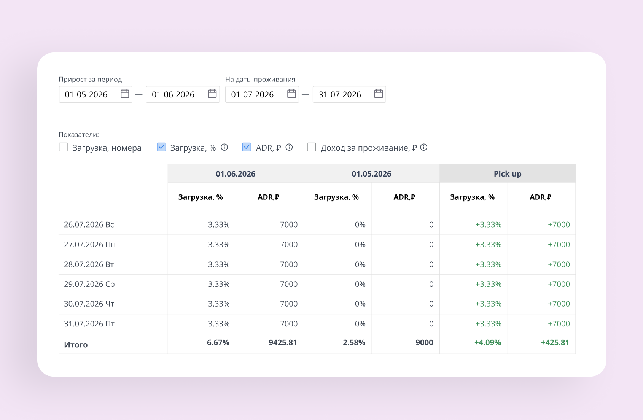The image size is (643, 420).
Task: Select the Показатели: label
Action: [79, 135]
